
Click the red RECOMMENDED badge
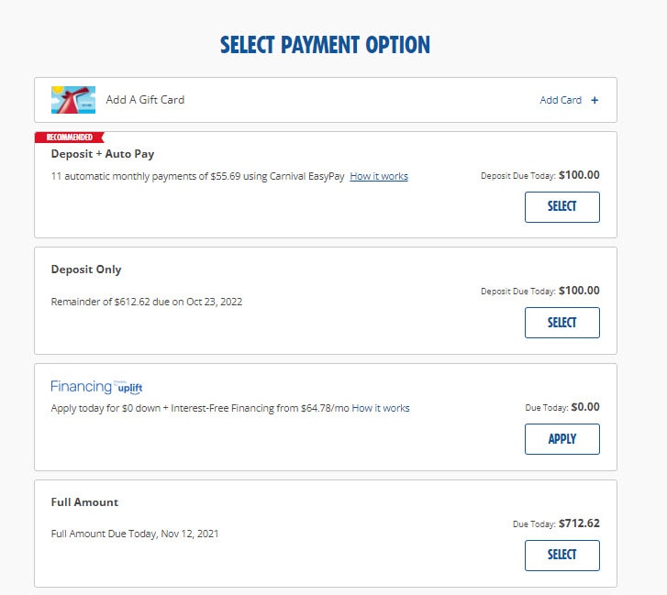click(x=64, y=138)
